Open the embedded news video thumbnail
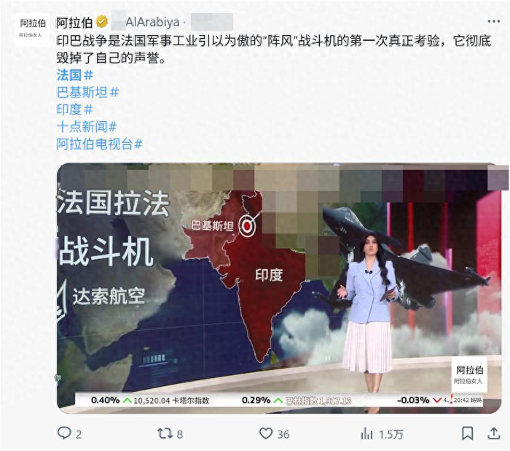This screenshot has width=510, height=451. pyautogui.click(x=279, y=288)
